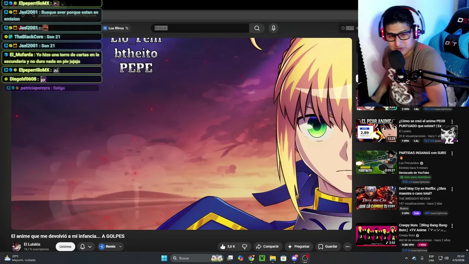Open Task View in the taskbar
469x264 pixels.
pyautogui.click(x=230, y=258)
